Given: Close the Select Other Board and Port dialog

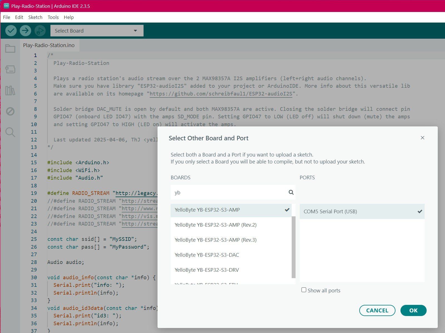Looking at the screenshot, I should tap(422, 138).
